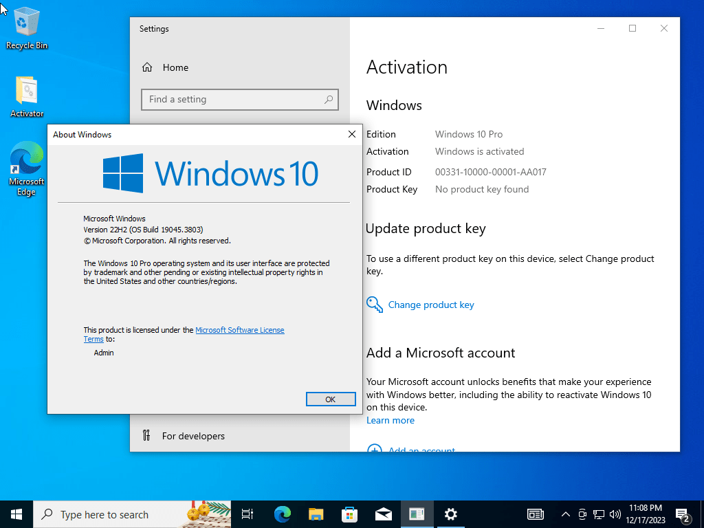Minimize the Settings window
704x528 pixels.
pos(601,28)
